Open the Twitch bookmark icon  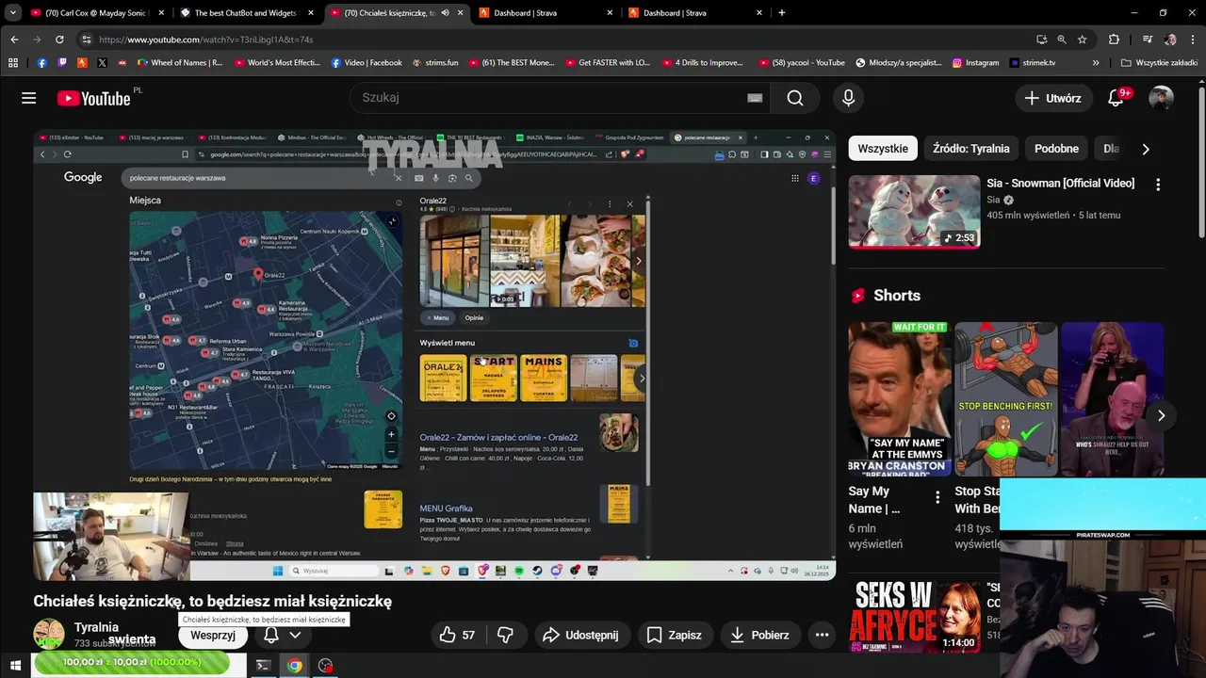62,63
